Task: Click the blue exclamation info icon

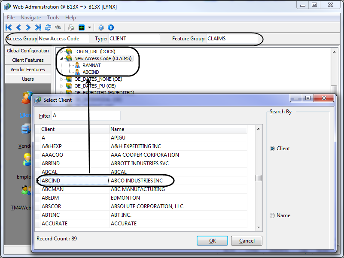Action: [x=111, y=27]
